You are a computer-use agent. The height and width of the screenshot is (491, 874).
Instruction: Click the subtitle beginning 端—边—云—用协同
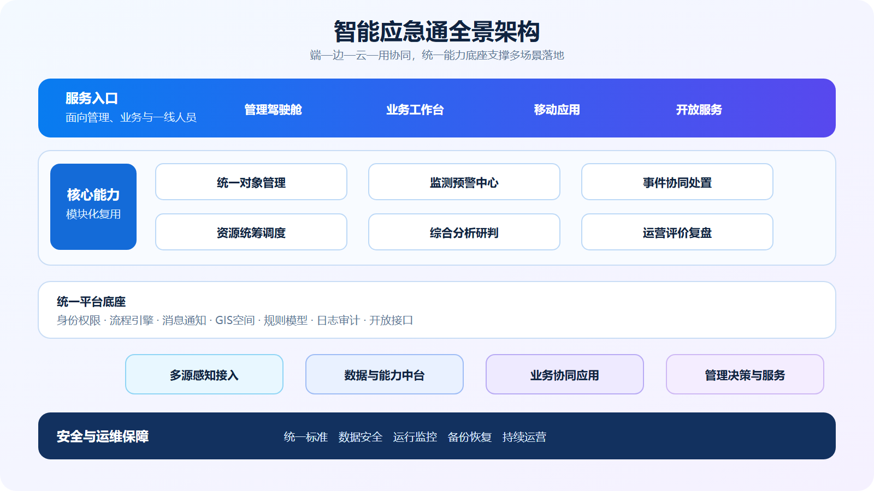[437, 55]
